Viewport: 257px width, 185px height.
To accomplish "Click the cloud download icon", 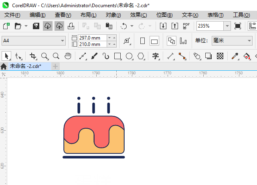I will pos(48,26).
